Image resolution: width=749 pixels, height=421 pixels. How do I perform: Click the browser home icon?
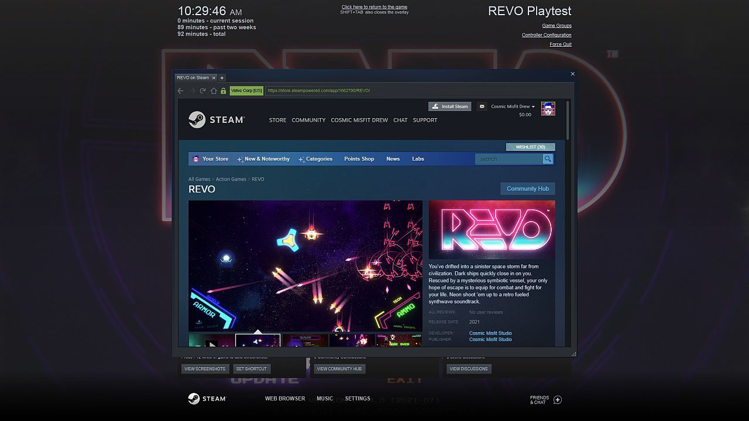pyautogui.click(x=214, y=91)
